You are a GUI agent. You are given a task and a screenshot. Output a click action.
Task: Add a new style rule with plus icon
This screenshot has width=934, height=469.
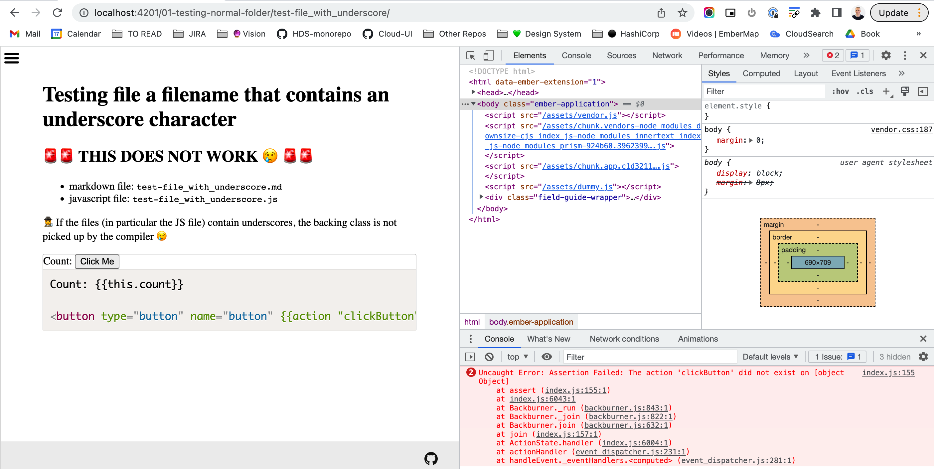[x=886, y=91]
